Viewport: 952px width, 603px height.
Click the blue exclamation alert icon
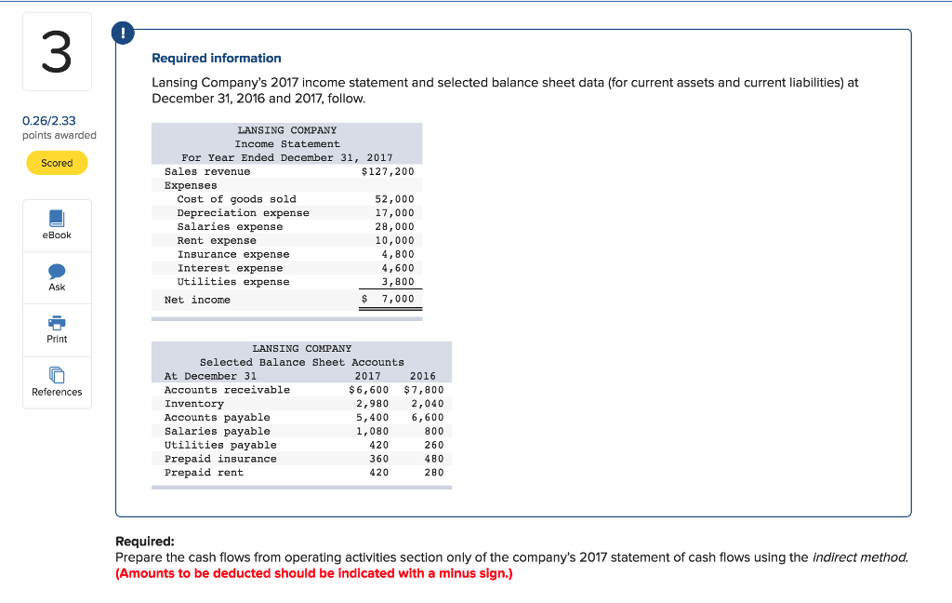point(124,33)
